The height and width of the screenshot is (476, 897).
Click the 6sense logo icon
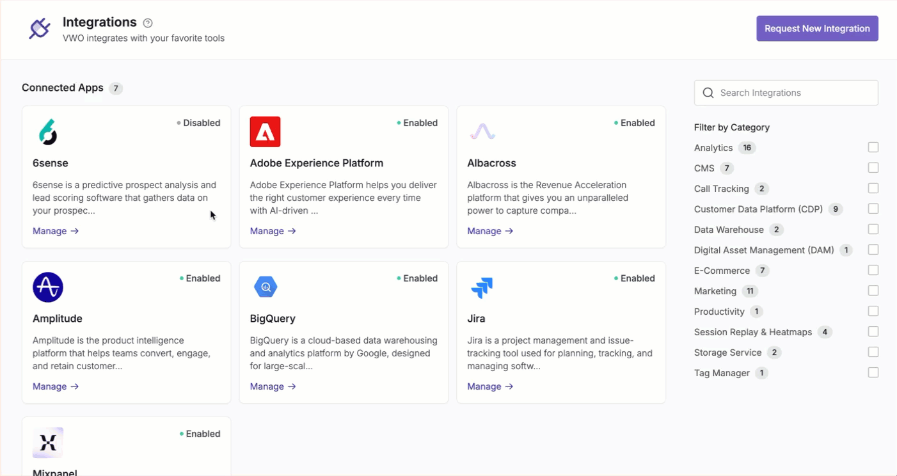click(48, 132)
